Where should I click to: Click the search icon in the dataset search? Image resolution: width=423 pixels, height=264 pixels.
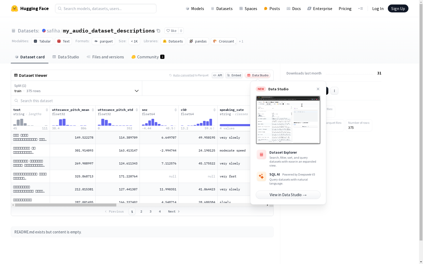(x=16, y=101)
